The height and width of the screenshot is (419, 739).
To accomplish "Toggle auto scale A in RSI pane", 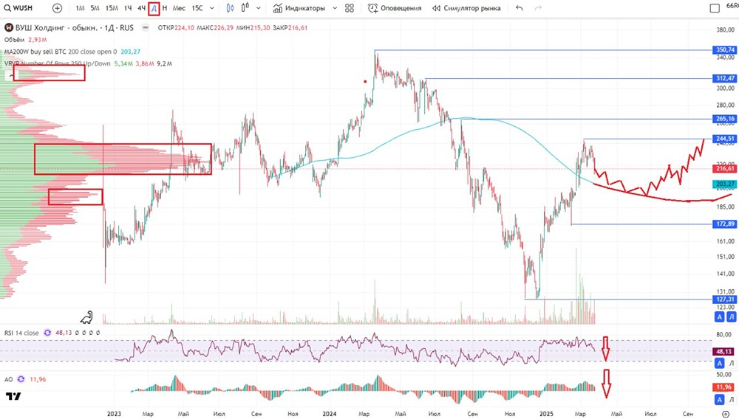I will (719, 363).
